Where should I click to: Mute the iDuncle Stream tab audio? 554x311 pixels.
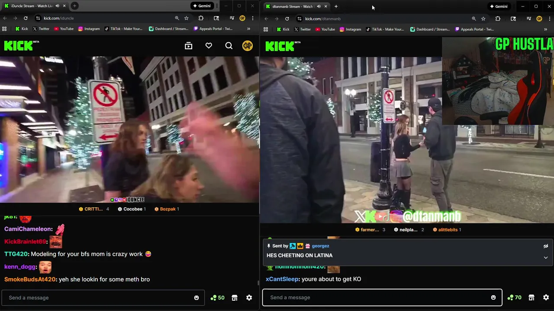click(x=57, y=6)
